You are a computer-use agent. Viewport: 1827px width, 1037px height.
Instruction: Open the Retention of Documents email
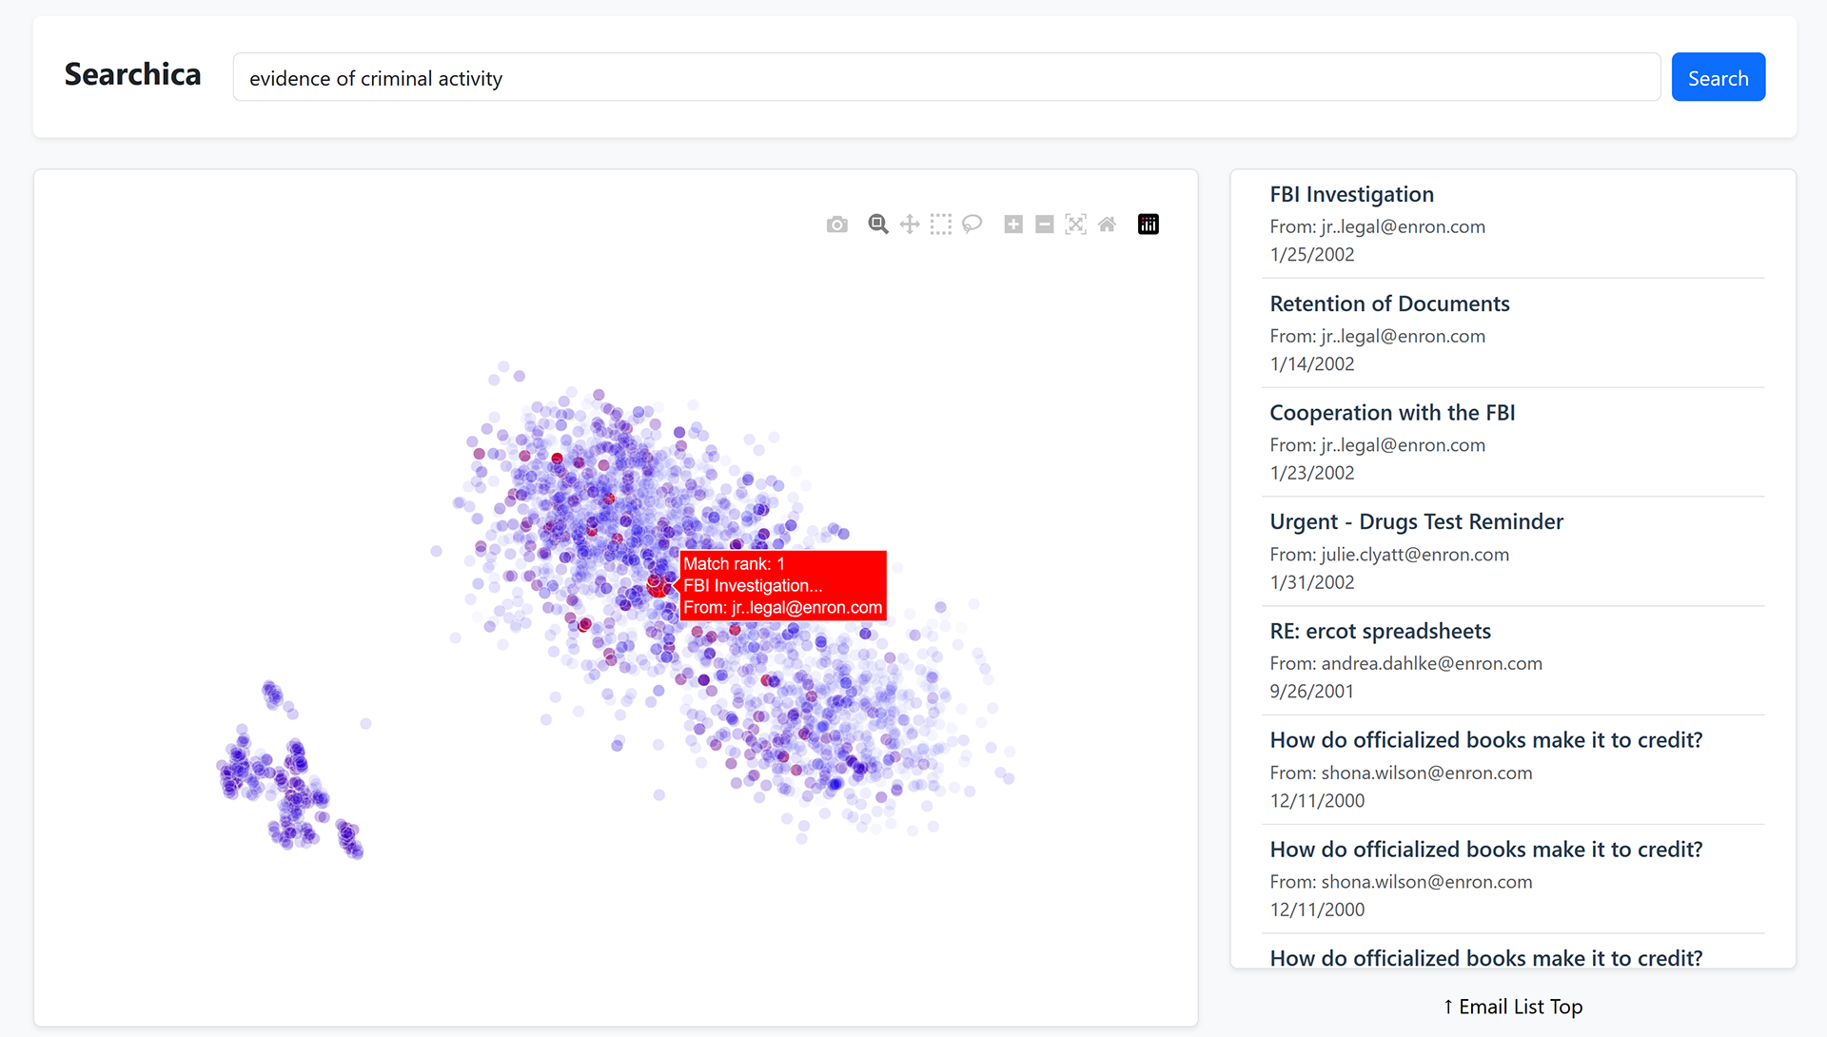[x=1389, y=303]
